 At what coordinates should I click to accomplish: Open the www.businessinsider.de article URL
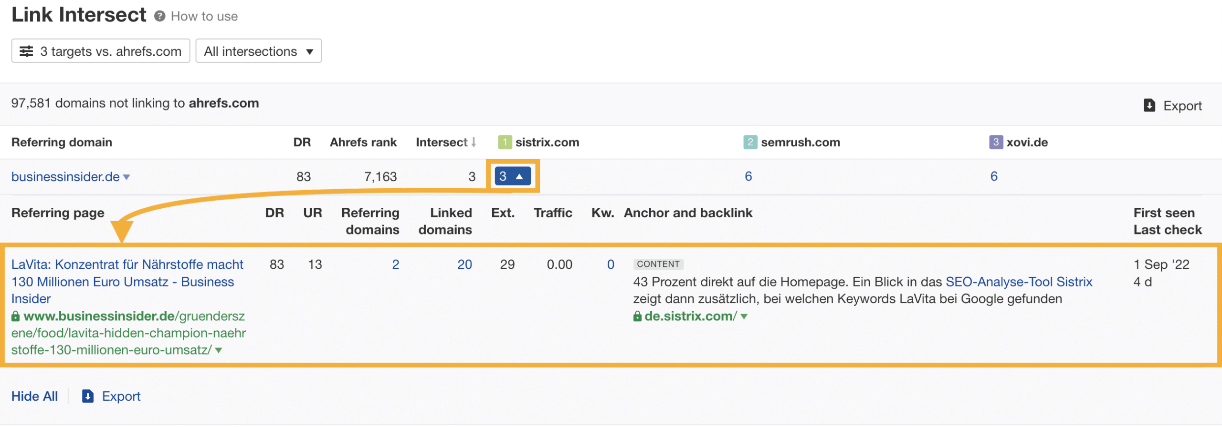point(128,333)
